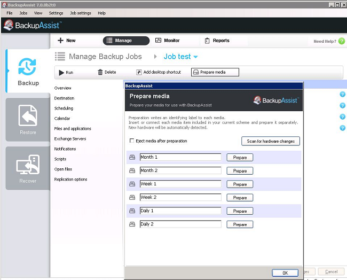Toggle Eject media after preparation checkbox

point(132,141)
